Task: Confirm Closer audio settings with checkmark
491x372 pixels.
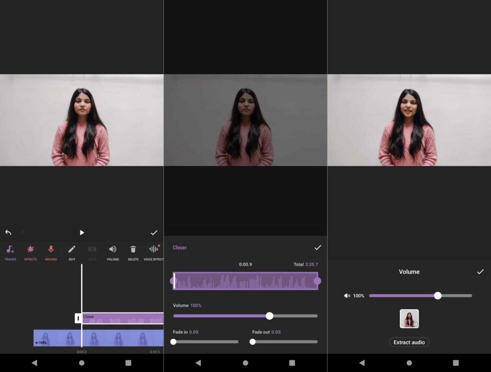Action: coord(318,248)
